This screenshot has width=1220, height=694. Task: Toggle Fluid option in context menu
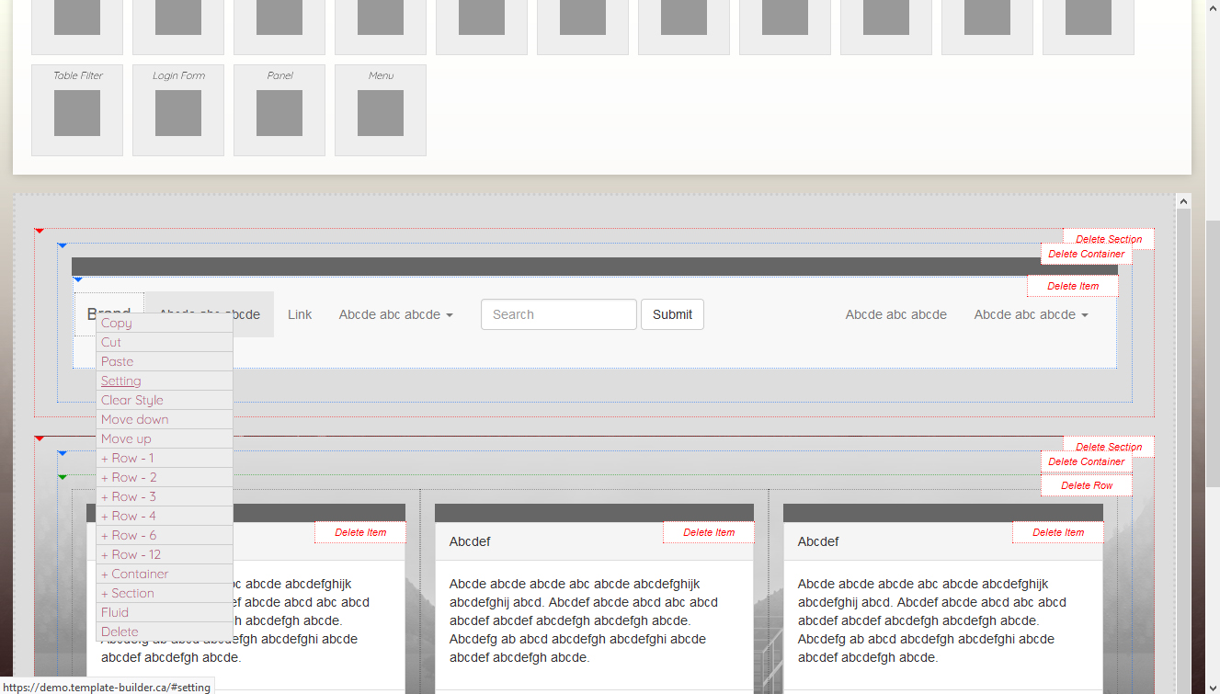[115, 612]
